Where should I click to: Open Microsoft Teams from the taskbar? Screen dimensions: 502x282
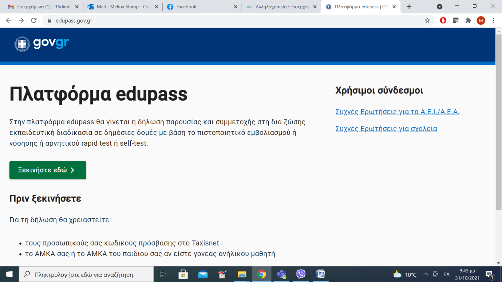coord(281,274)
